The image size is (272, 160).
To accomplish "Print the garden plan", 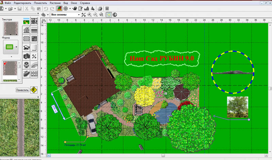I will tap(100, 8).
